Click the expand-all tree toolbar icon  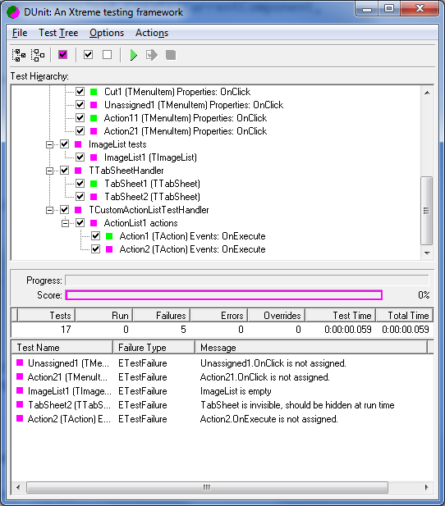click(x=19, y=55)
